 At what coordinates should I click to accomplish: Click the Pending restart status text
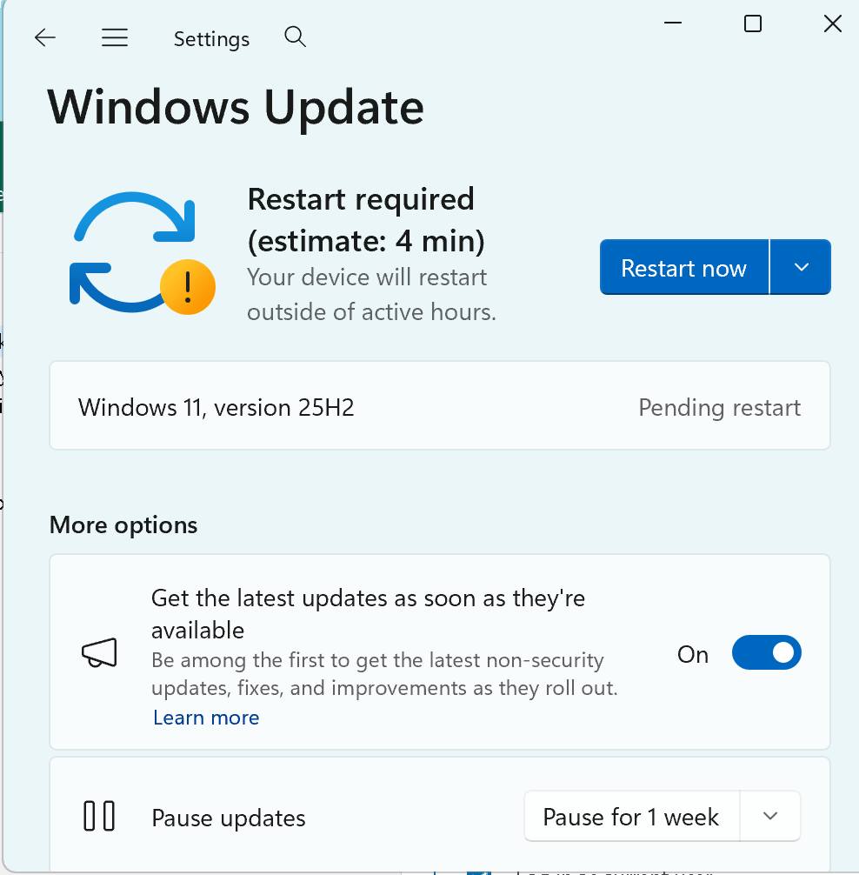coord(719,407)
